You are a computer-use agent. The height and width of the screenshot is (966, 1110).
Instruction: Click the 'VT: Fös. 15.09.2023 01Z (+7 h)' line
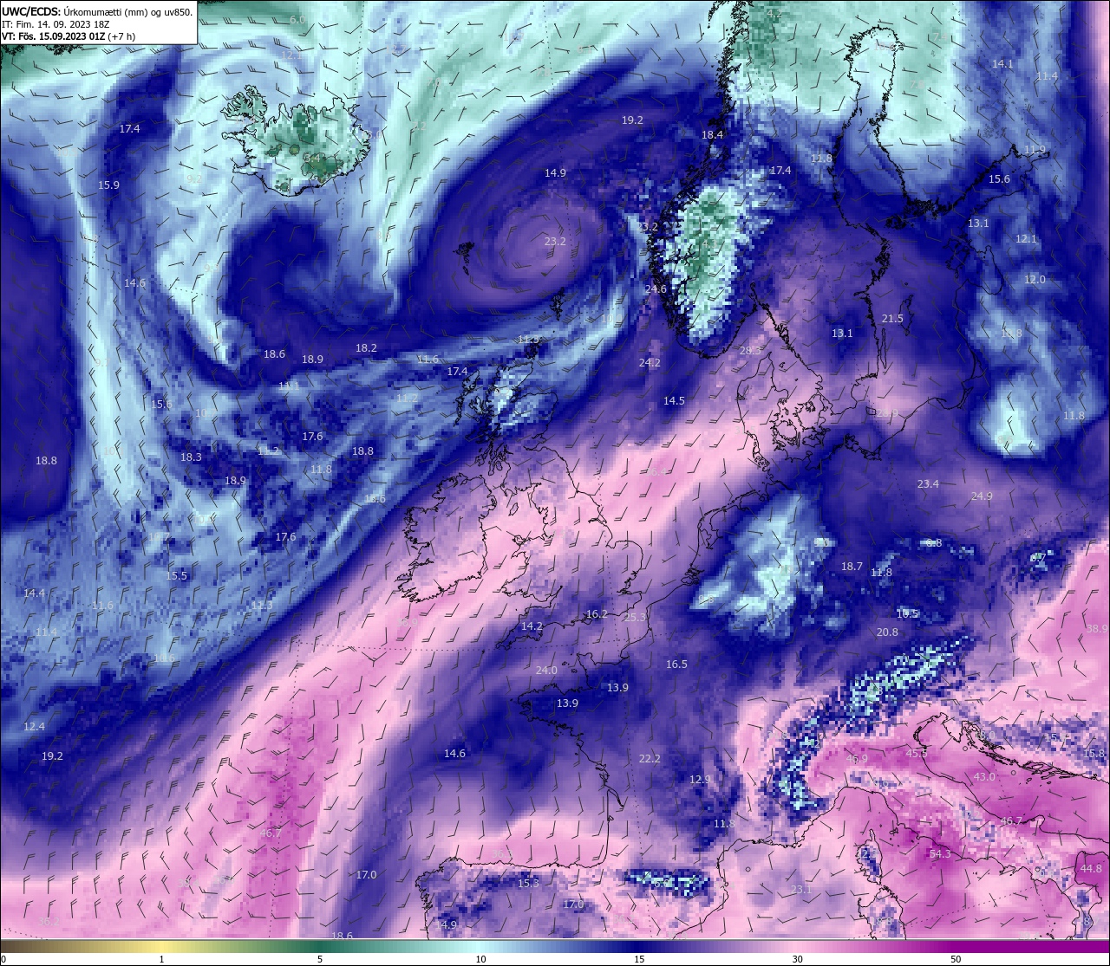[x=69, y=36]
